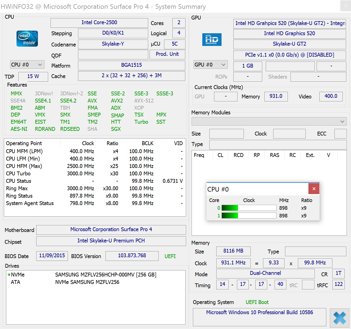Click the empty QDF field
The image size is (351, 329).
113,55
